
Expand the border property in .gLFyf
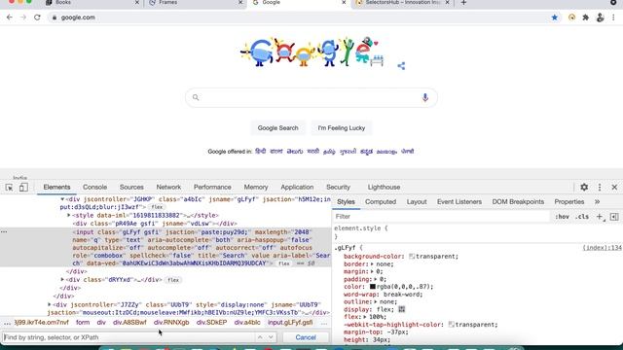pyautogui.click(x=372, y=263)
